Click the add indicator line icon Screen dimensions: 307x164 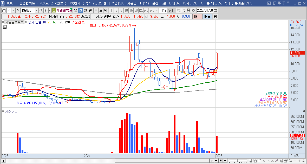click(184, 10)
